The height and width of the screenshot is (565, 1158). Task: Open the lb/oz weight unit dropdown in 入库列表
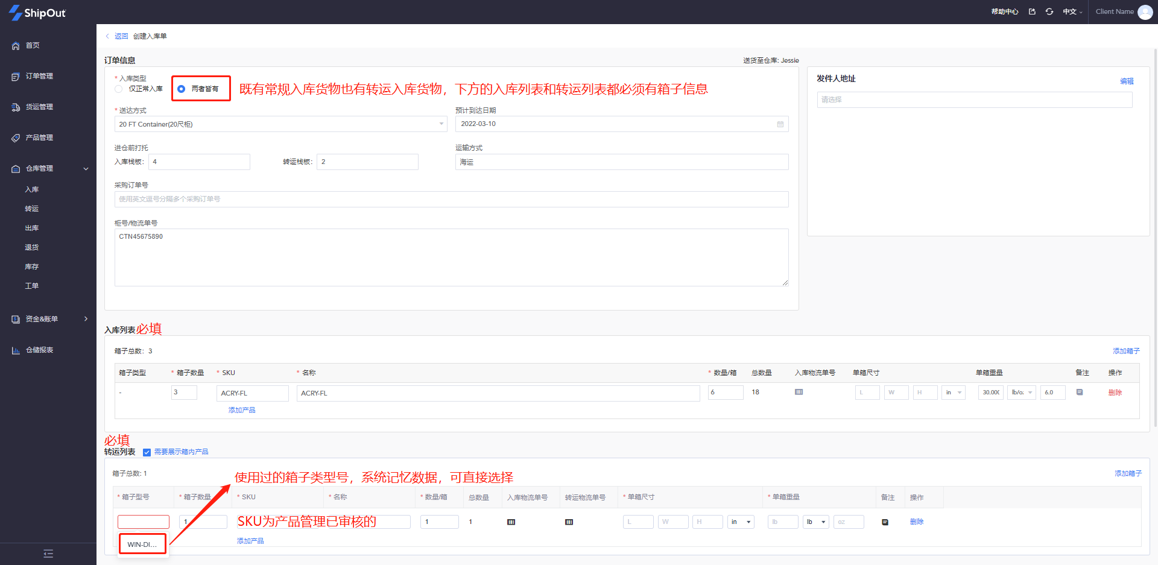tap(1021, 393)
